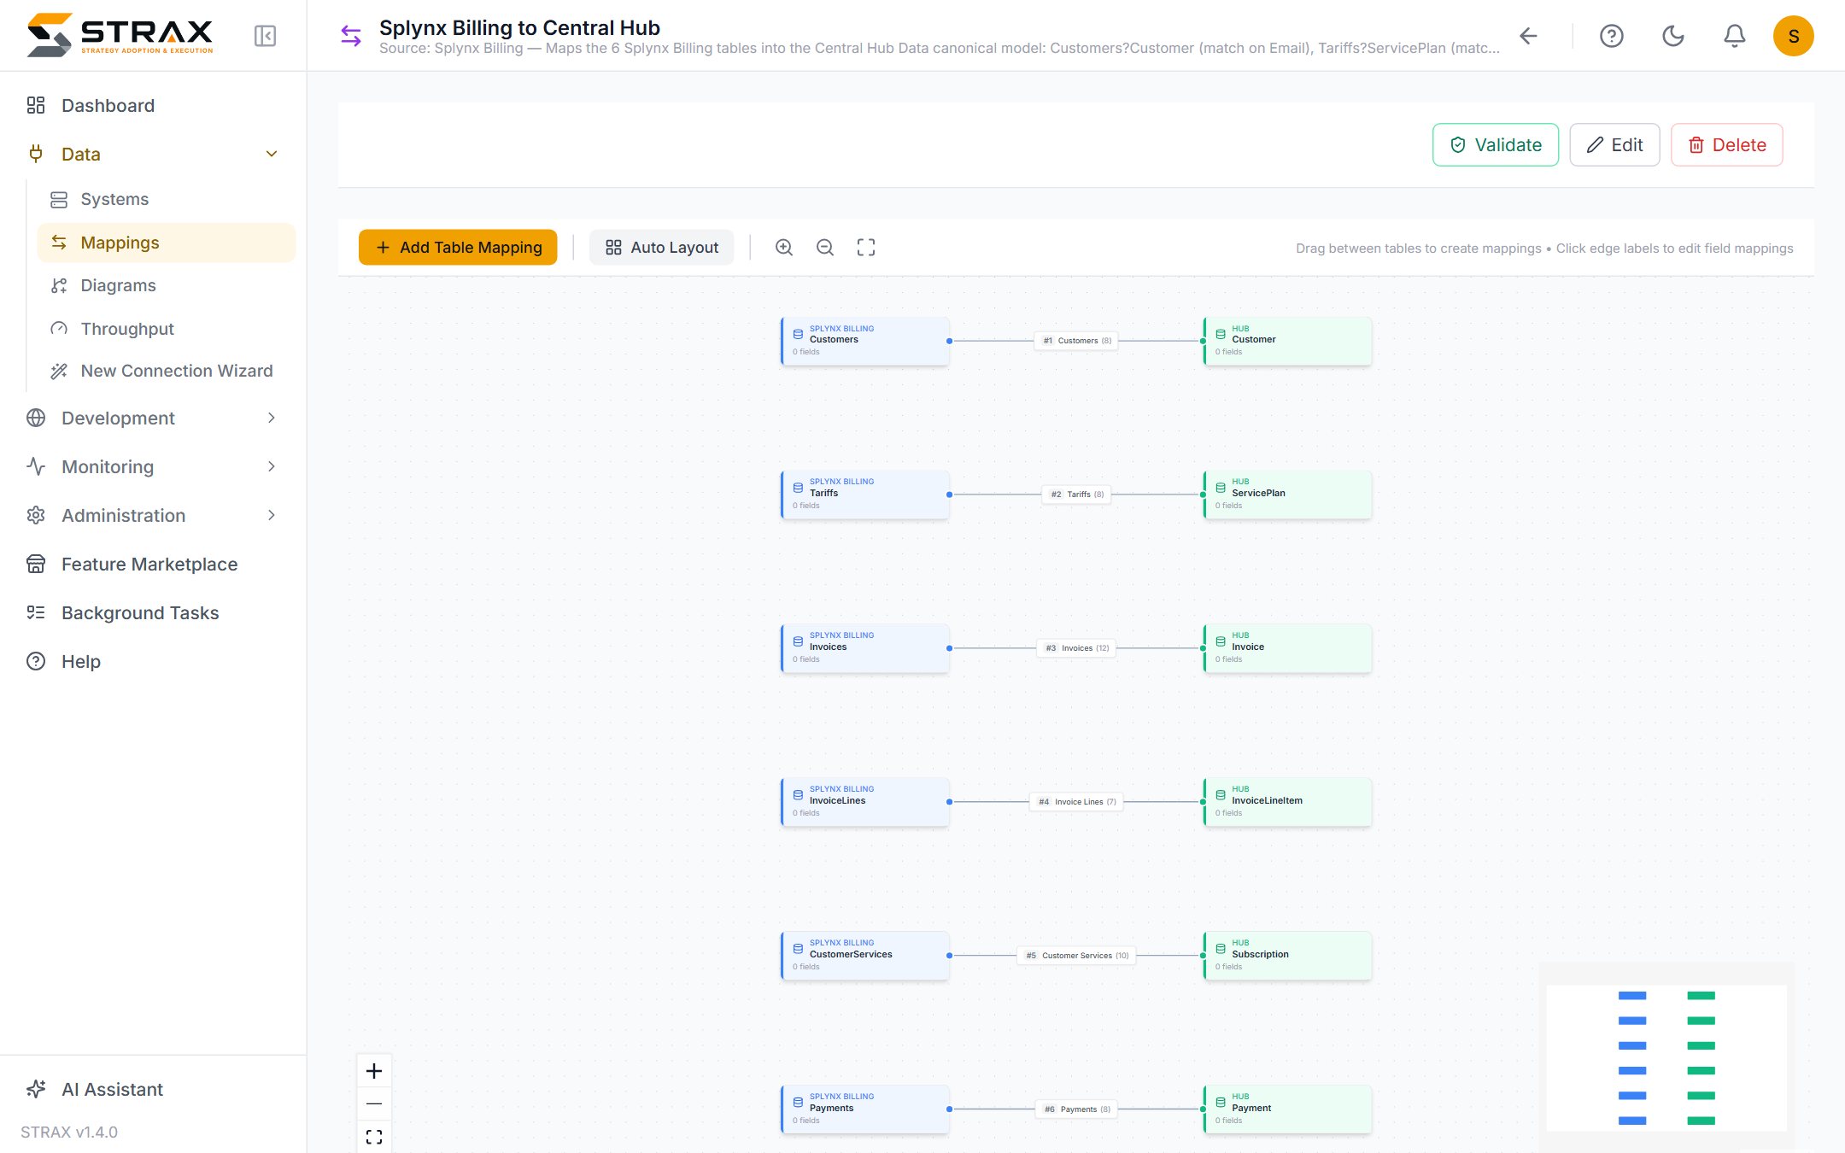Toggle dark mode moon icon
The image size is (1845, 1153).
pyautogui.click(x=1672, y=36)
